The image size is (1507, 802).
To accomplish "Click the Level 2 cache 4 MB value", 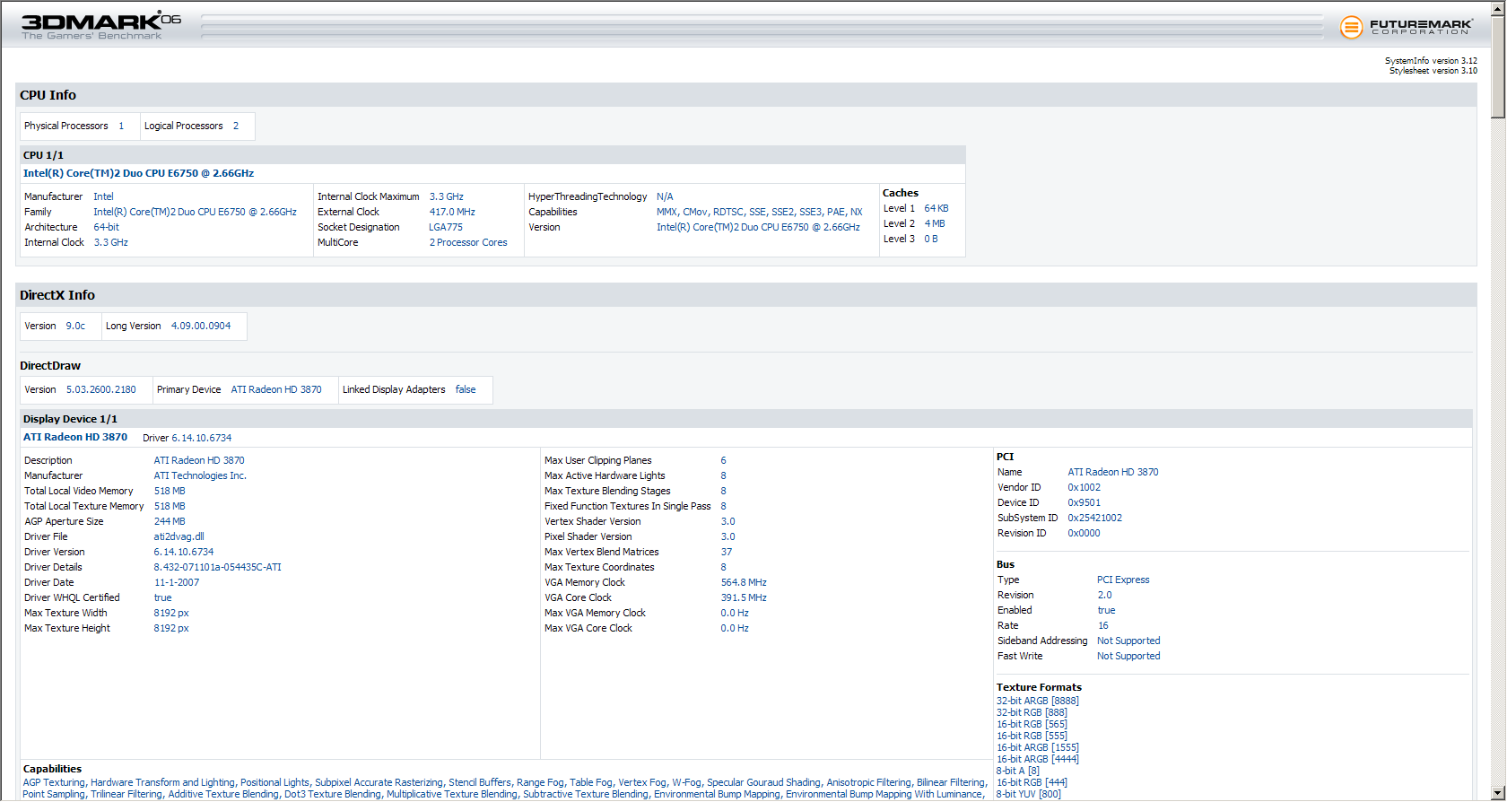I will pyautogui.click(x=934, y=223).
